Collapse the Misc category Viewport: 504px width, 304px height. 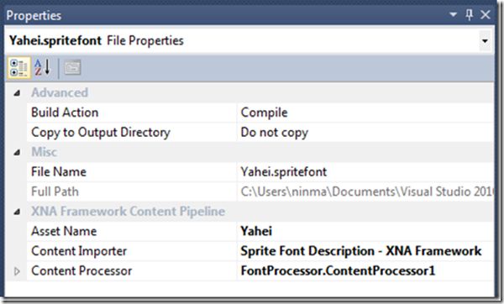[17, 152]
